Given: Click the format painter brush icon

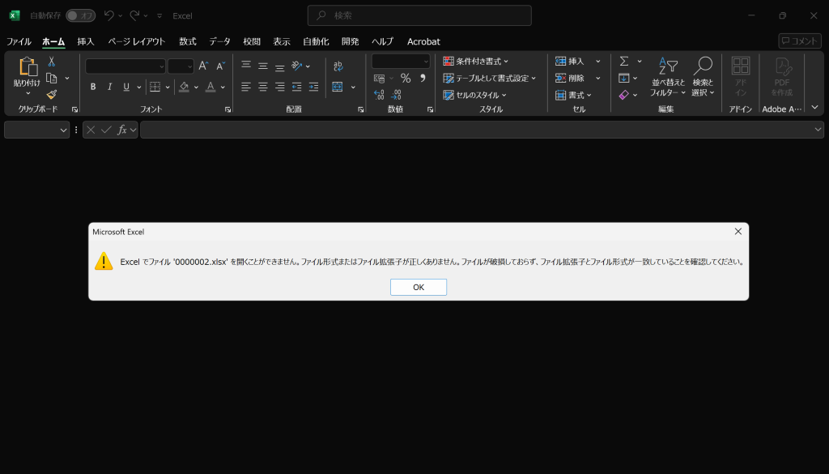Looking at the screenshot, I should pos(51,95).
